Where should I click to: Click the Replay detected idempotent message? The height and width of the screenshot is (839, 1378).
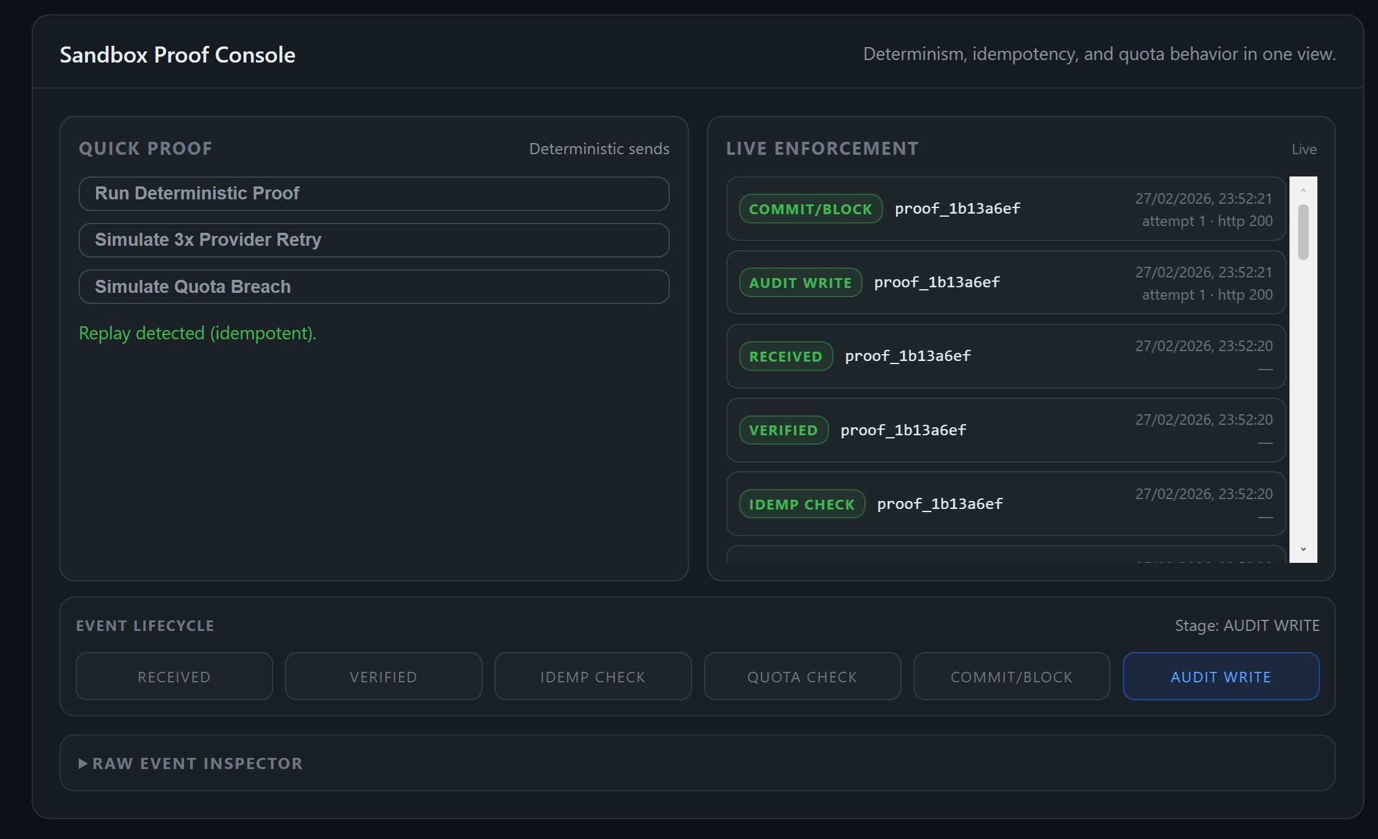(197, 333)
